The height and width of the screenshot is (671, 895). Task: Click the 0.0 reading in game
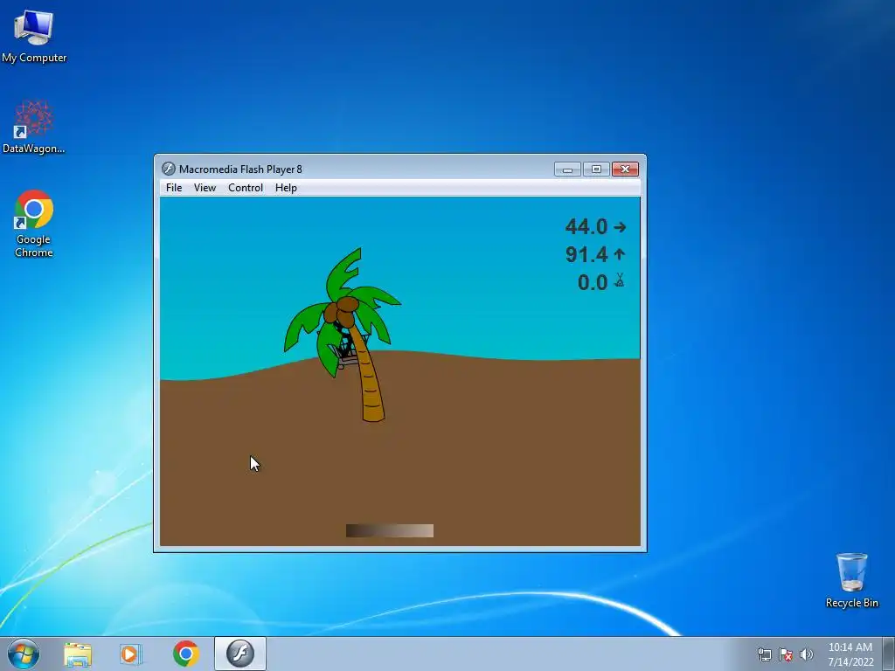pos(593,282)
